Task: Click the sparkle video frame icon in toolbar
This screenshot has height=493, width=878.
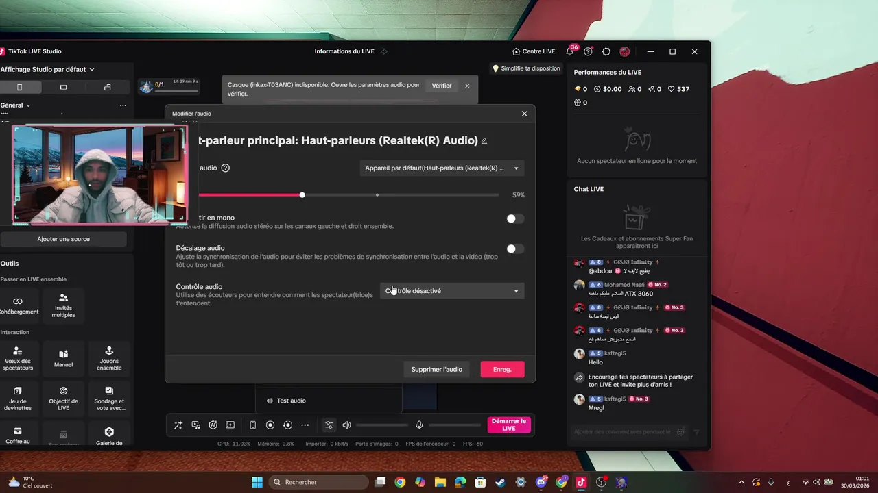Action: point(230,425)
